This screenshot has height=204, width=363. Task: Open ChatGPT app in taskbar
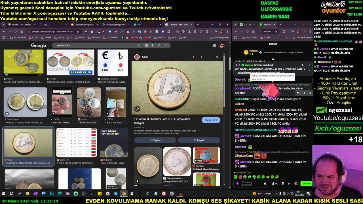point(172,194)
